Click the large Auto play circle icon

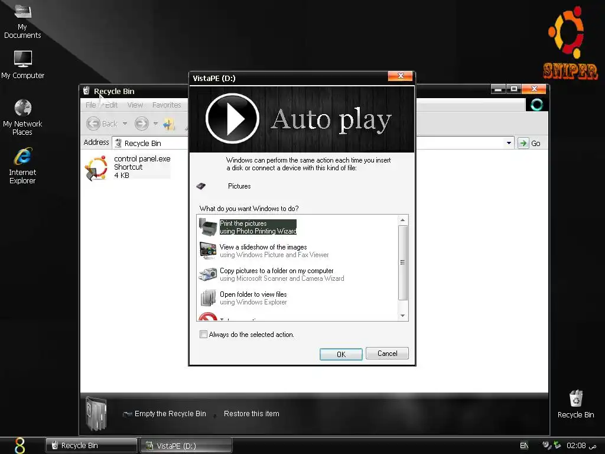coord(232,118)
